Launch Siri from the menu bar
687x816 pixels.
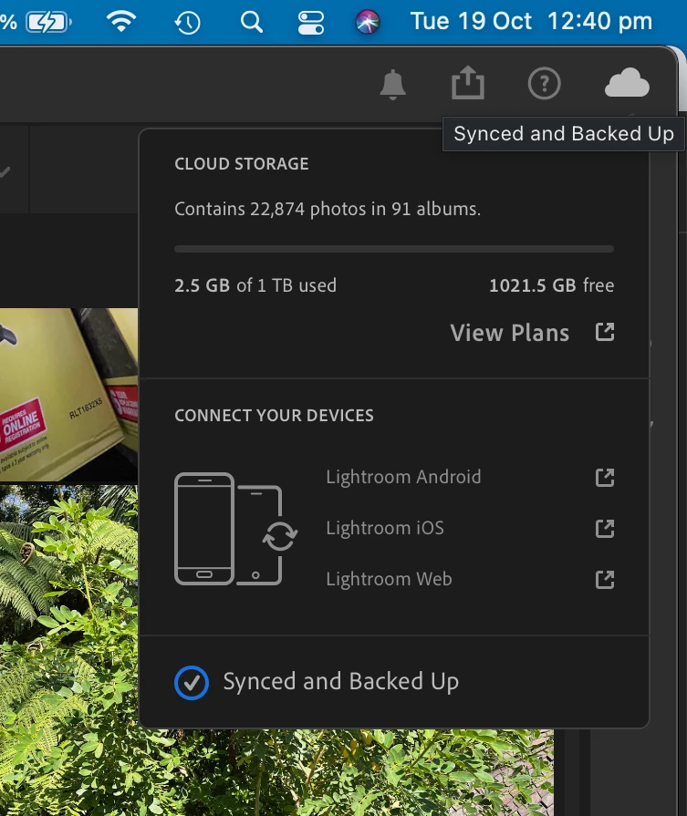(368, 23)
